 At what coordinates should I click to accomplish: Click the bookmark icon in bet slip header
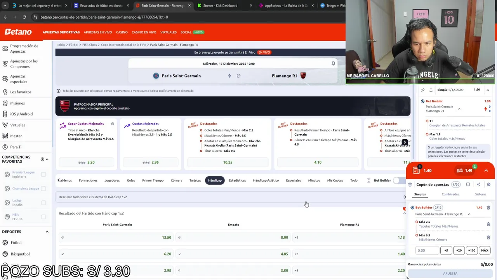tap(468, 185)
